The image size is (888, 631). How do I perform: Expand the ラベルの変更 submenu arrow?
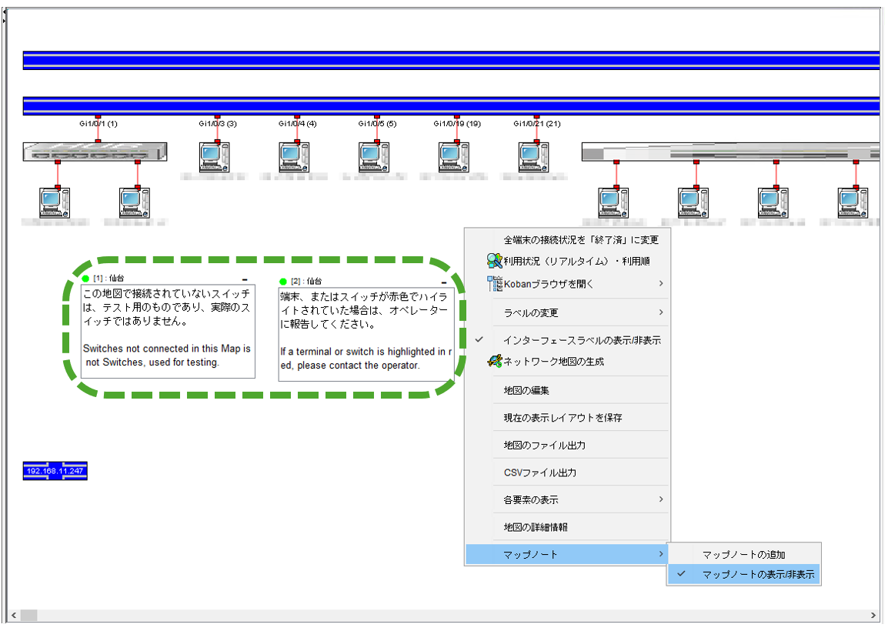pyautogui.click(x=661, y=312)
